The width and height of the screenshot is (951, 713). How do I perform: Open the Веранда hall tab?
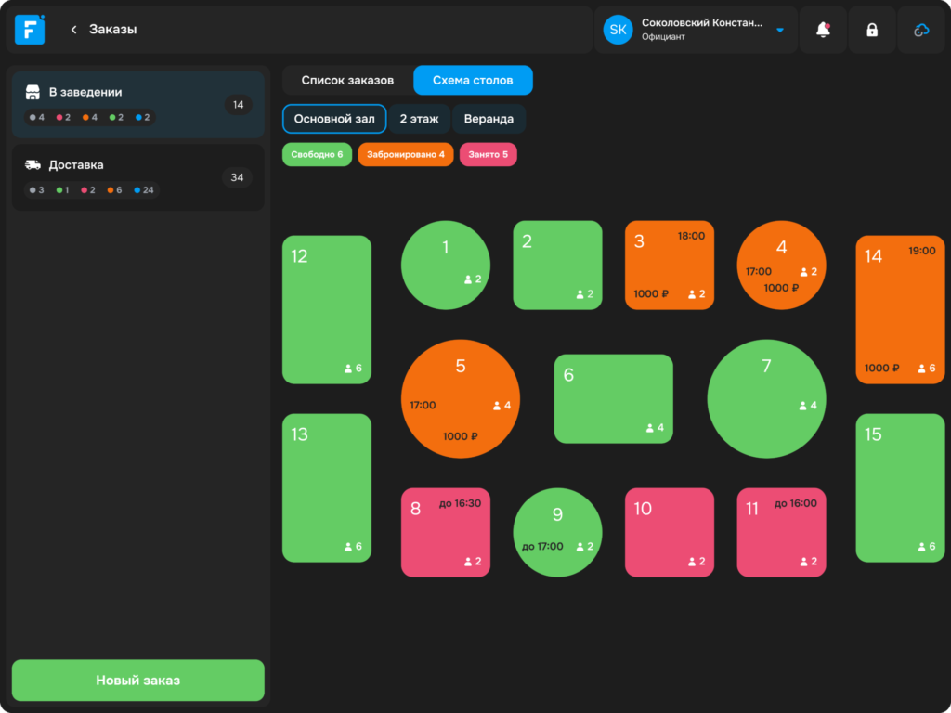click(489, 119)
